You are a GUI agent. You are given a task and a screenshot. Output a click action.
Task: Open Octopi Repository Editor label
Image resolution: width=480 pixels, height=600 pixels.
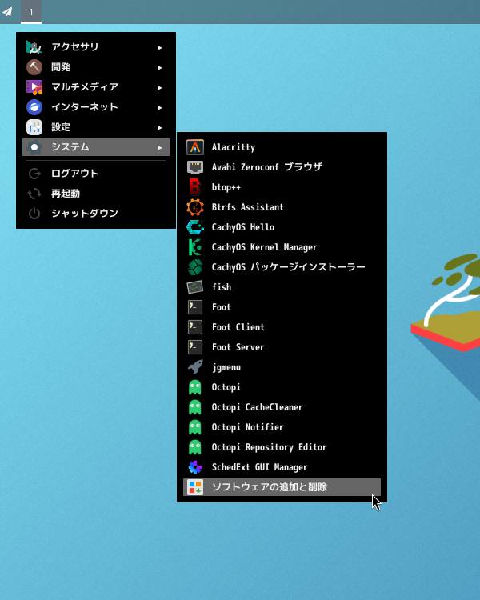[269, 447]
